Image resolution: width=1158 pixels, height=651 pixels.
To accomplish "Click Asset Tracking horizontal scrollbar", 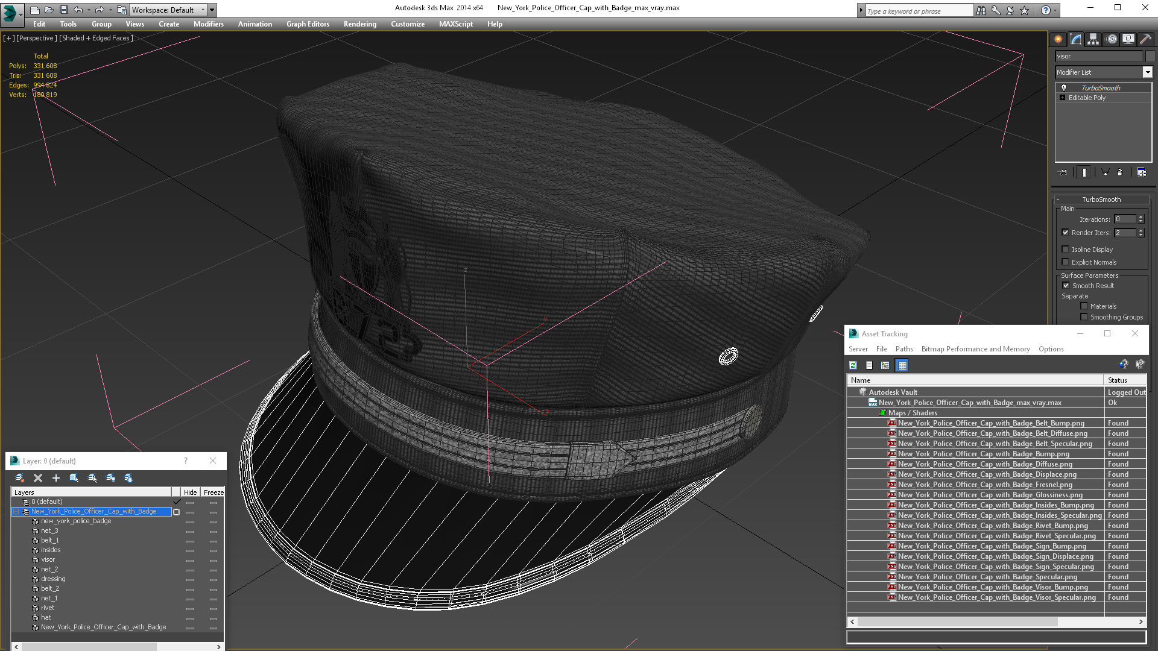I will coord(957,621).
